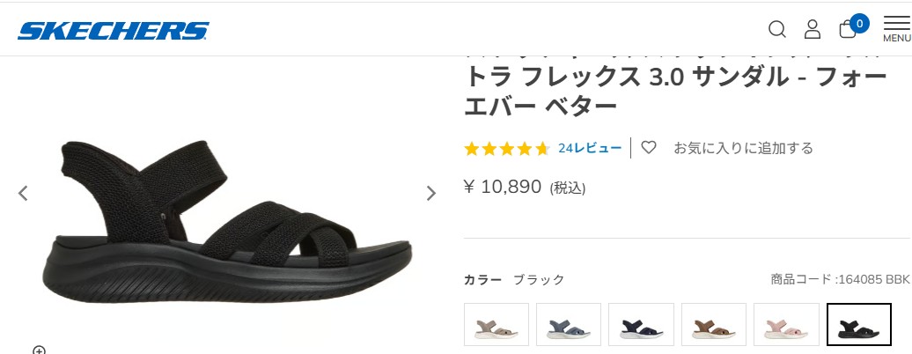This screenshot has height=354, width=912.
Task: Open the shopping cart icon
Action: pyautogui.click(x=848, y=30)
